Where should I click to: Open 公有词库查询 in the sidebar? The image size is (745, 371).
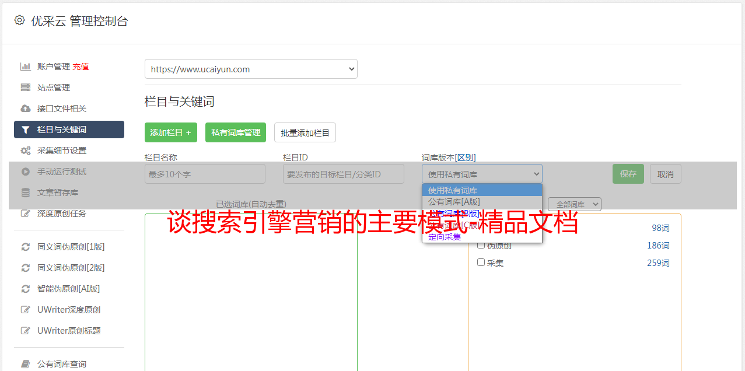(x=62, y=364)
